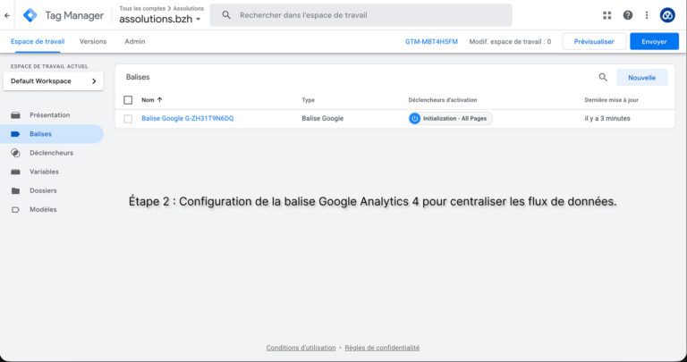Select Balises in the sidebar

52,134
